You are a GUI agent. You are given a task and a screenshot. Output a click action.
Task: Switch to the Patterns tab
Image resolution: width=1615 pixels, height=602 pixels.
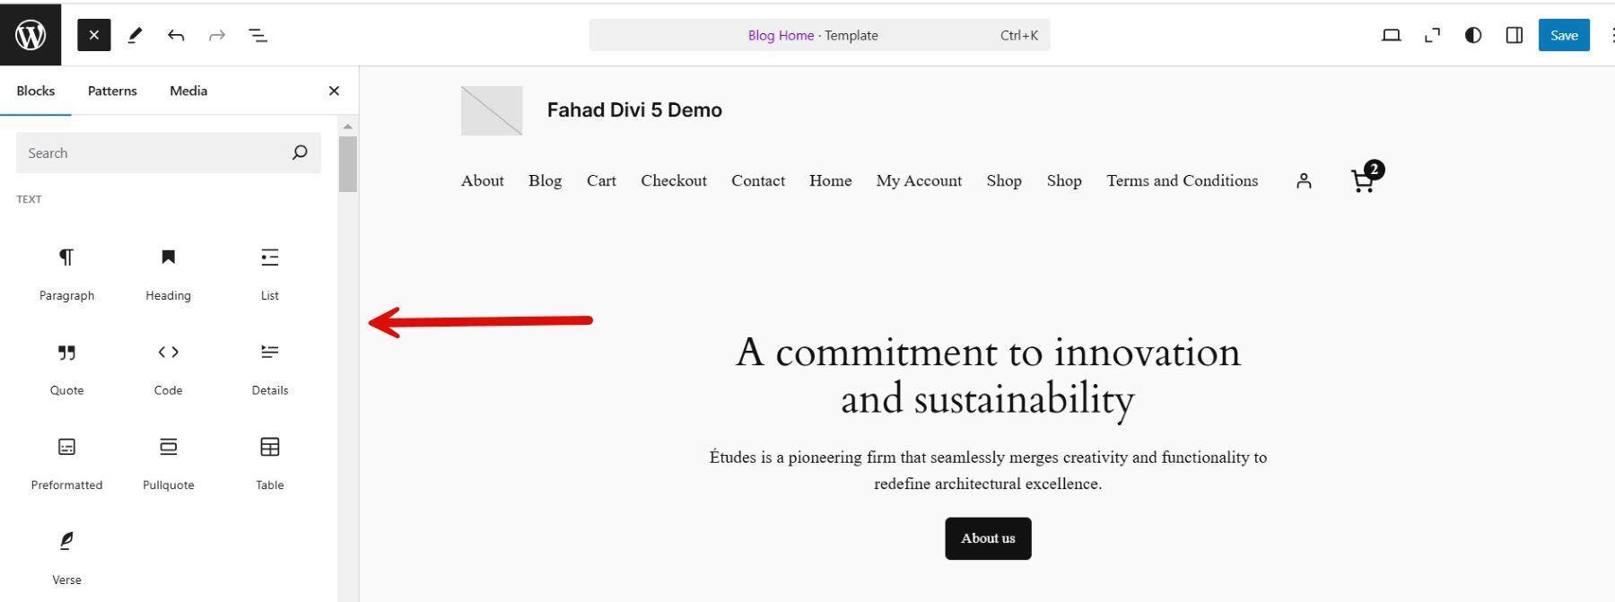tap(112, 91)
